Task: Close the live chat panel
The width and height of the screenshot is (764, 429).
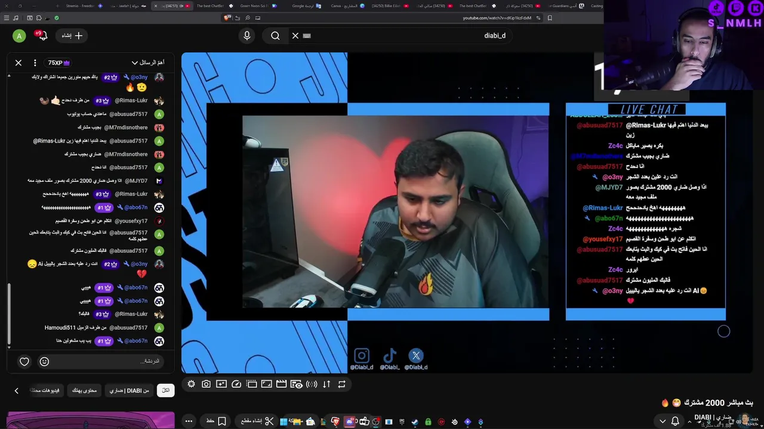Action: coord(19,63)
